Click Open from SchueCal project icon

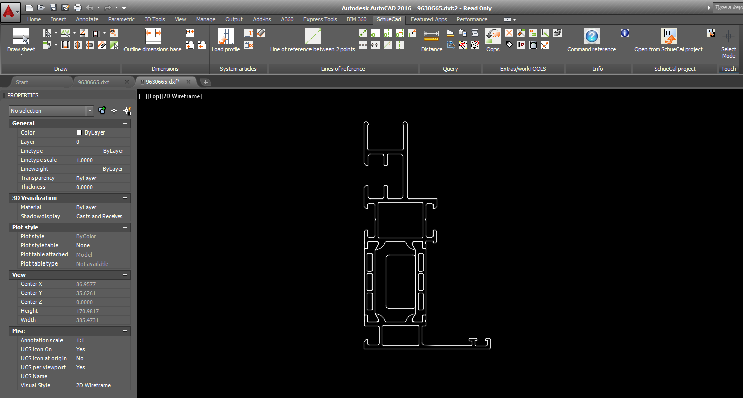pos(668,37)
